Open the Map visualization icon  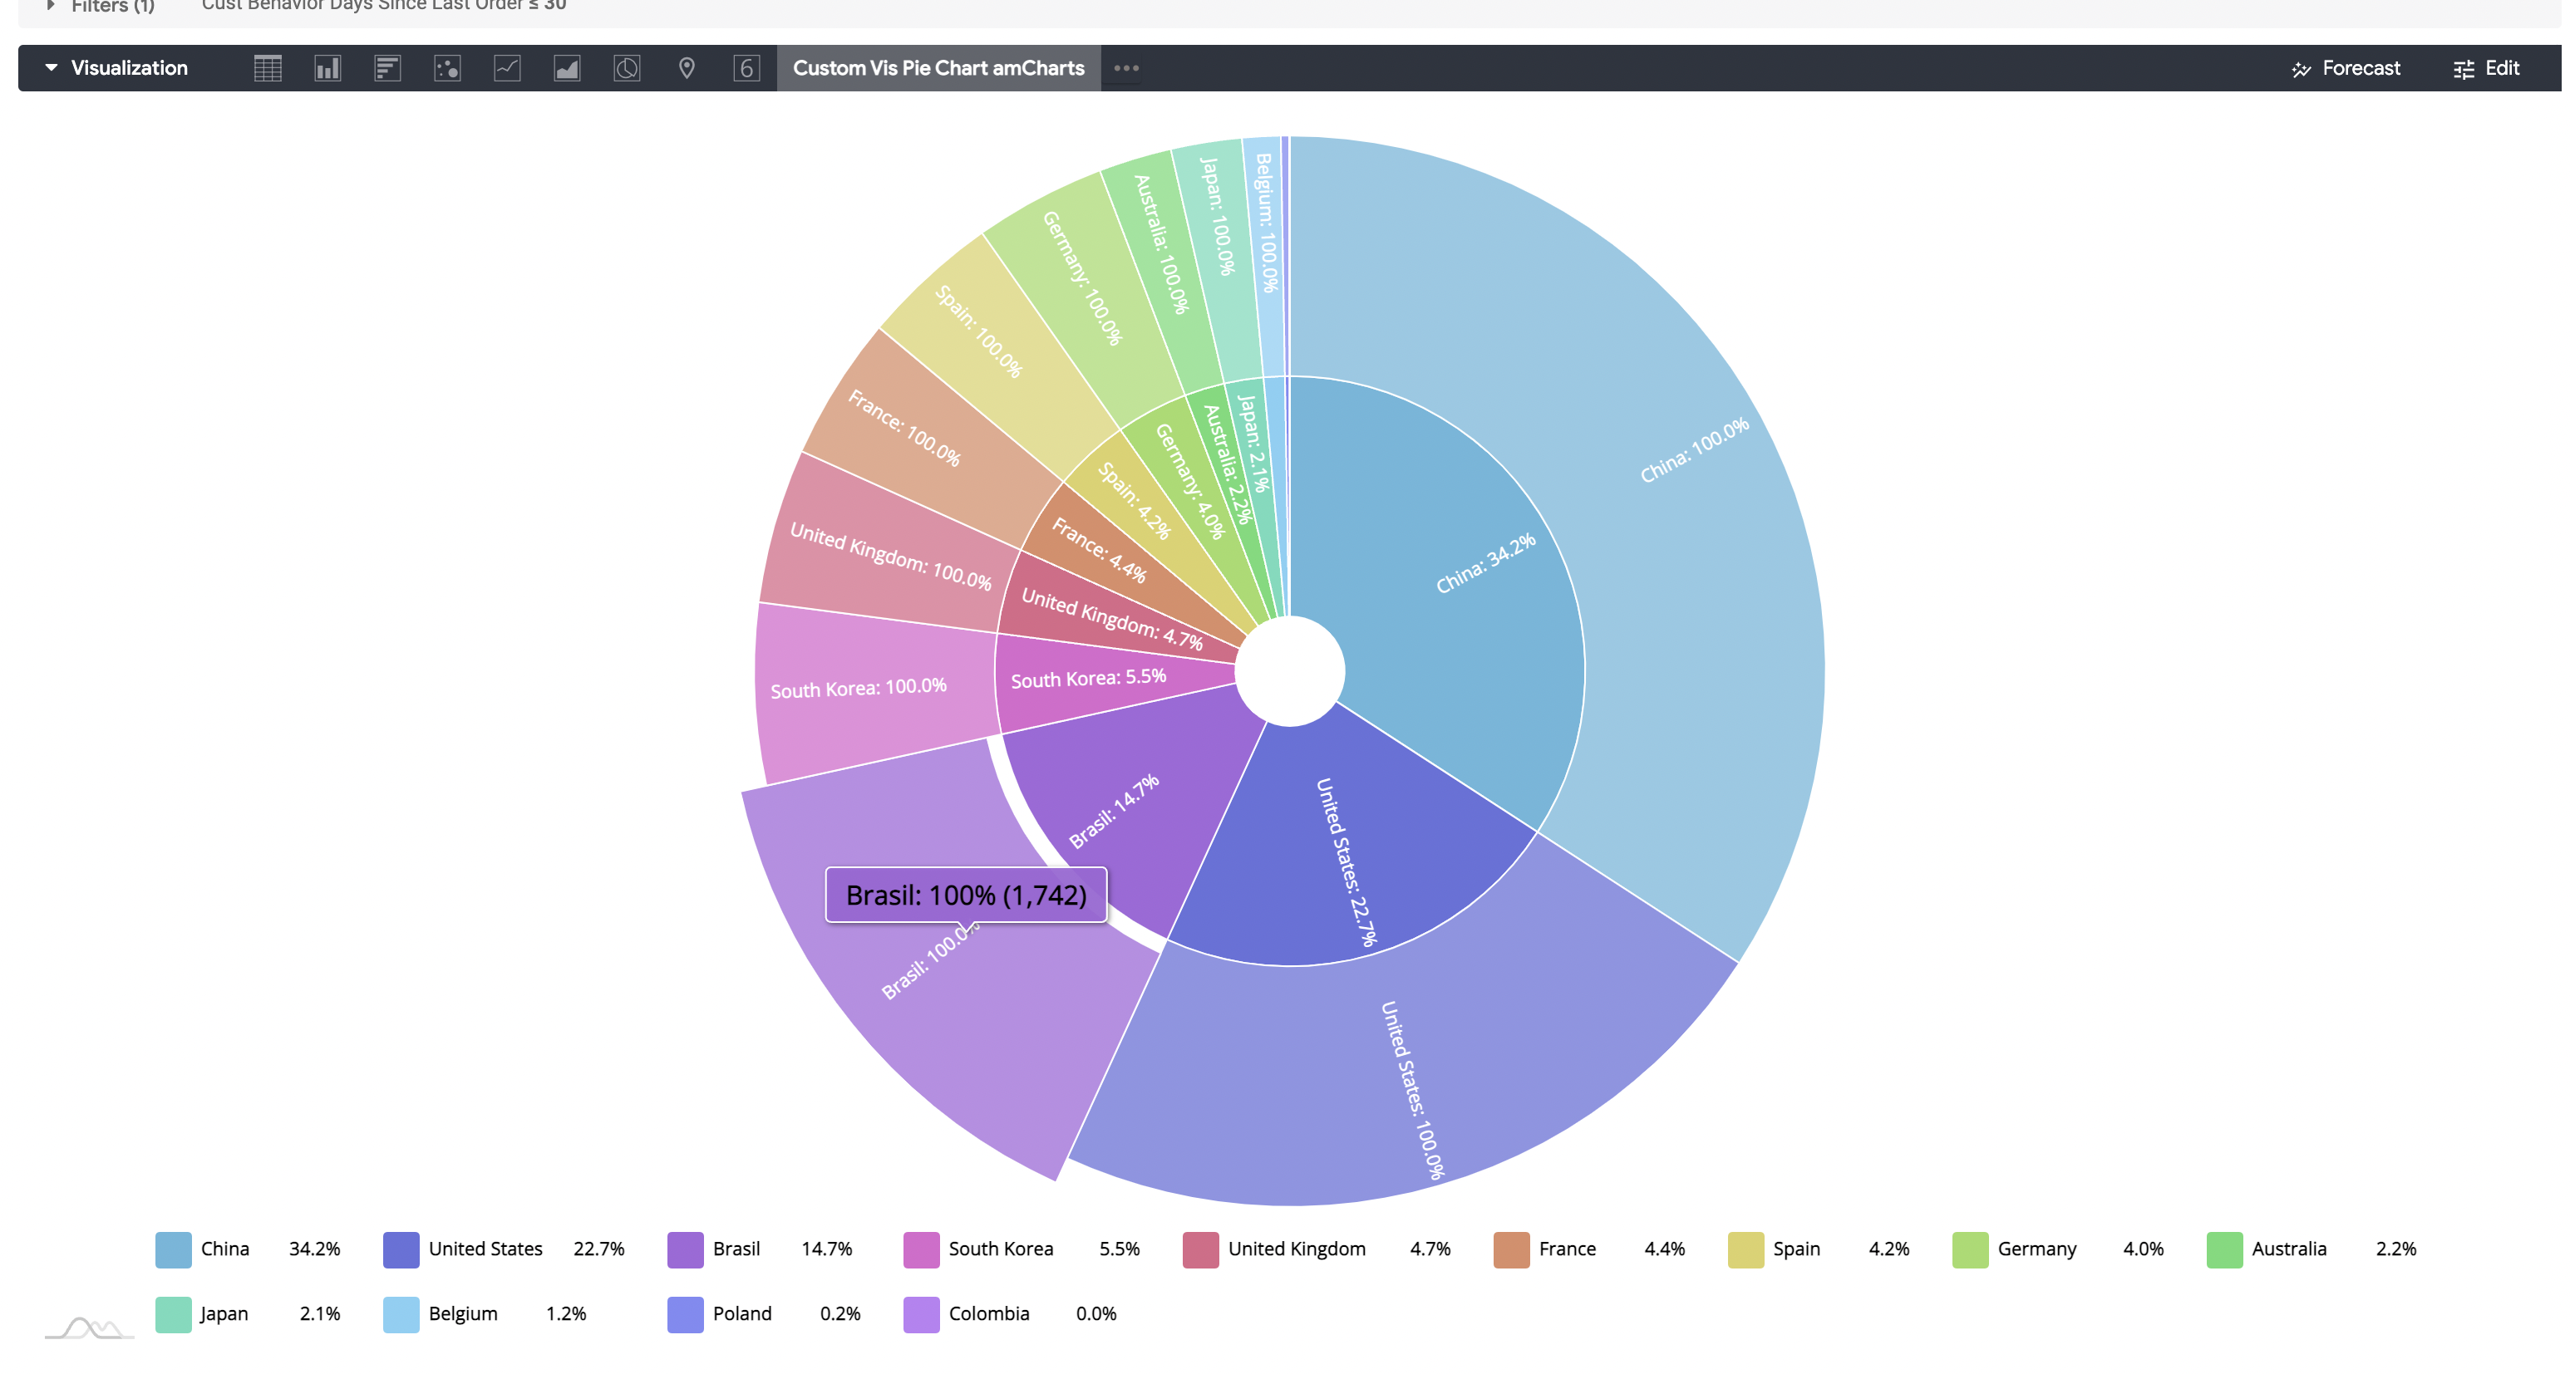[687, 68]
